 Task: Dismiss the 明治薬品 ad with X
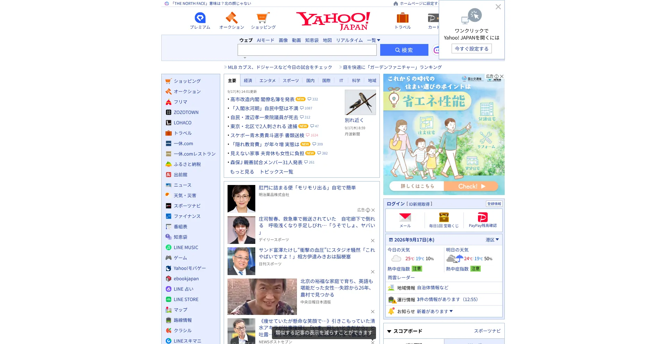(373, 210)
